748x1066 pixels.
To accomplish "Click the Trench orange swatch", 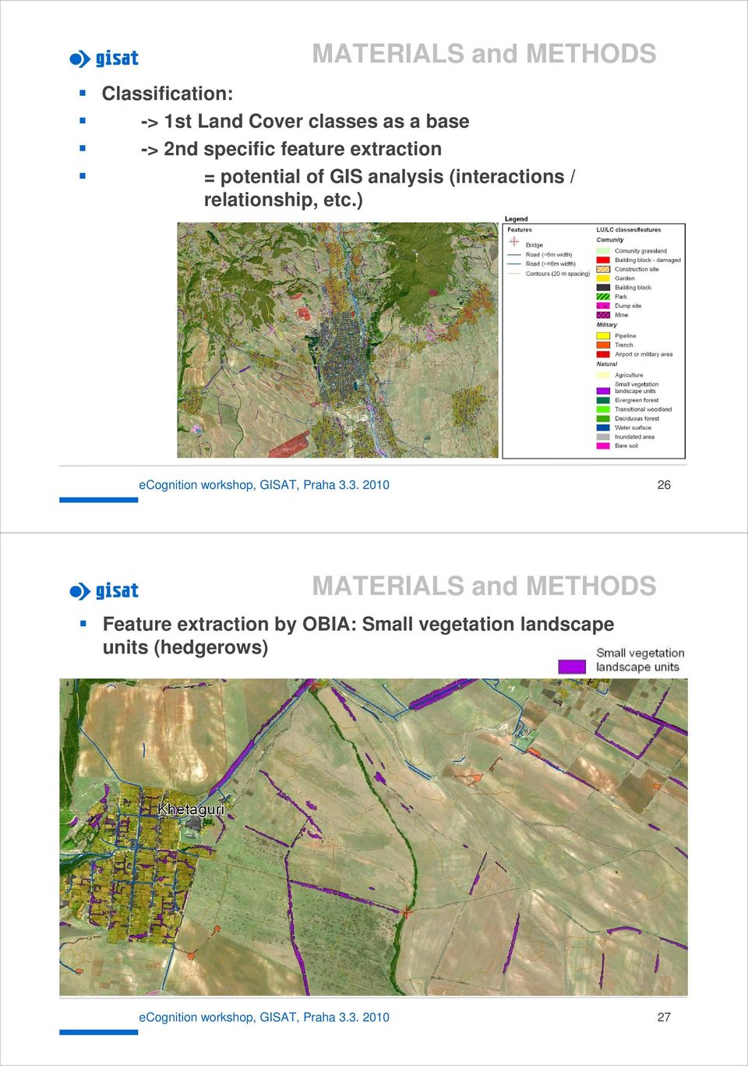I will pos(603,345).
